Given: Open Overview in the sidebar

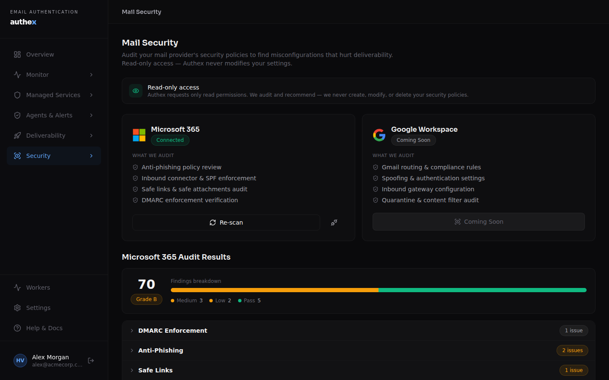Looking at the screenshot, I should (54, 54).
